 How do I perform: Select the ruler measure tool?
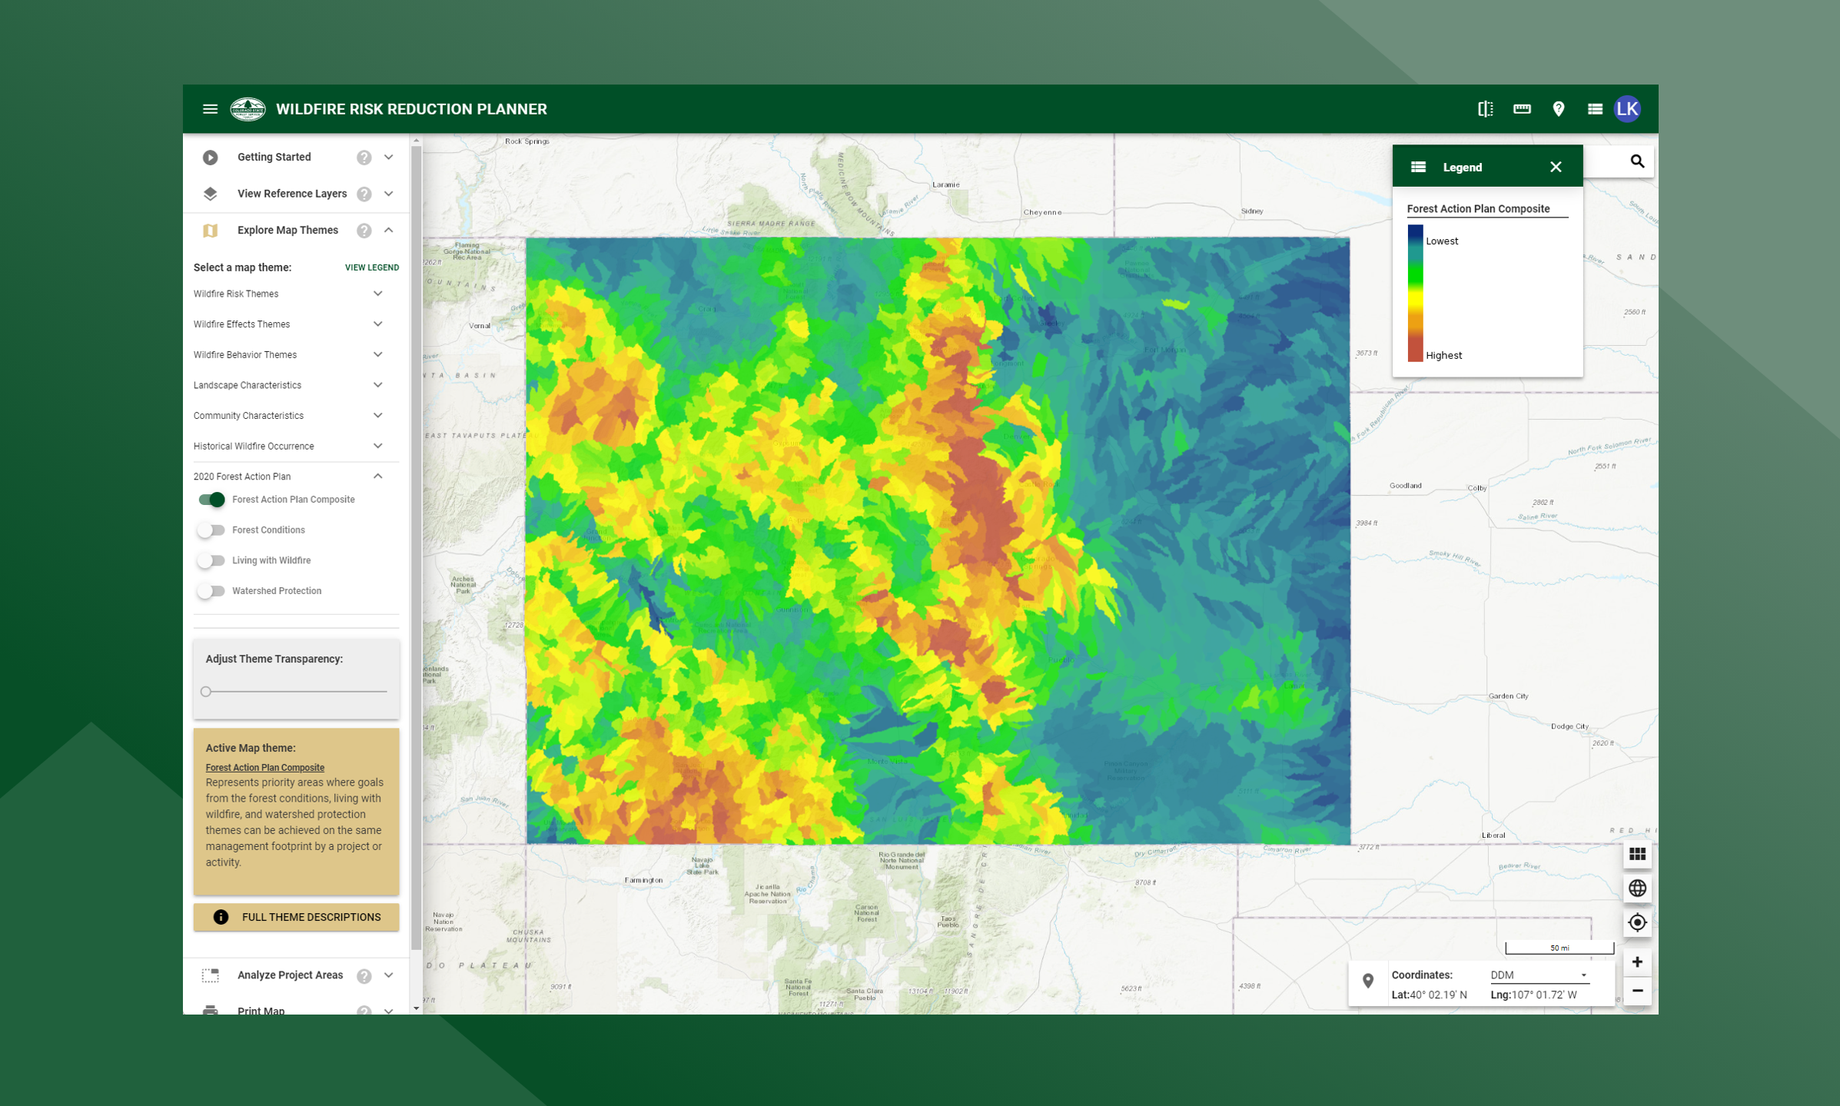tap(1522, 109)
